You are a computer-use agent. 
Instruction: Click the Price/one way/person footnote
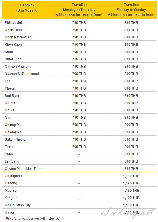[x=32, y=219]
